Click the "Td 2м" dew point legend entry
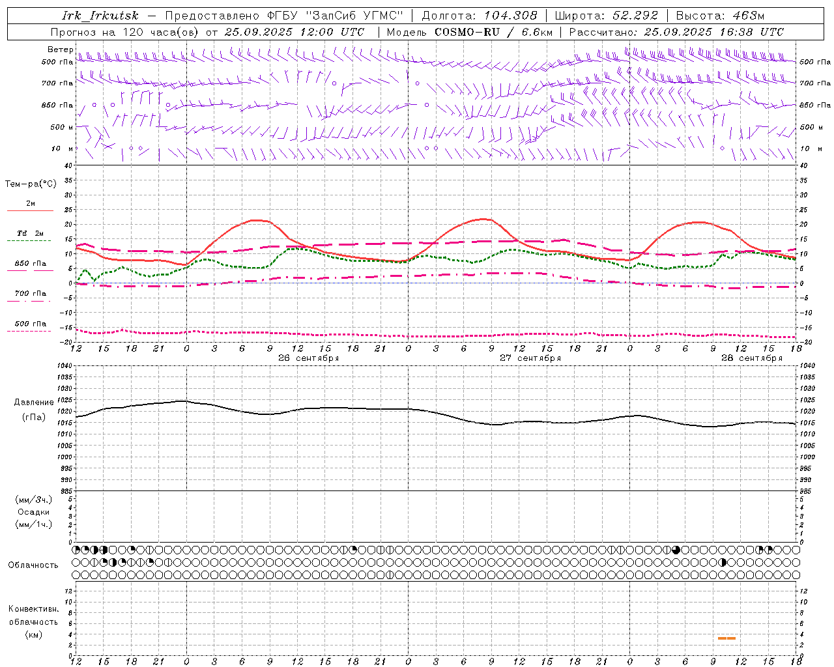Viewport: 834px width, 667px height. [x=31, y=233]
